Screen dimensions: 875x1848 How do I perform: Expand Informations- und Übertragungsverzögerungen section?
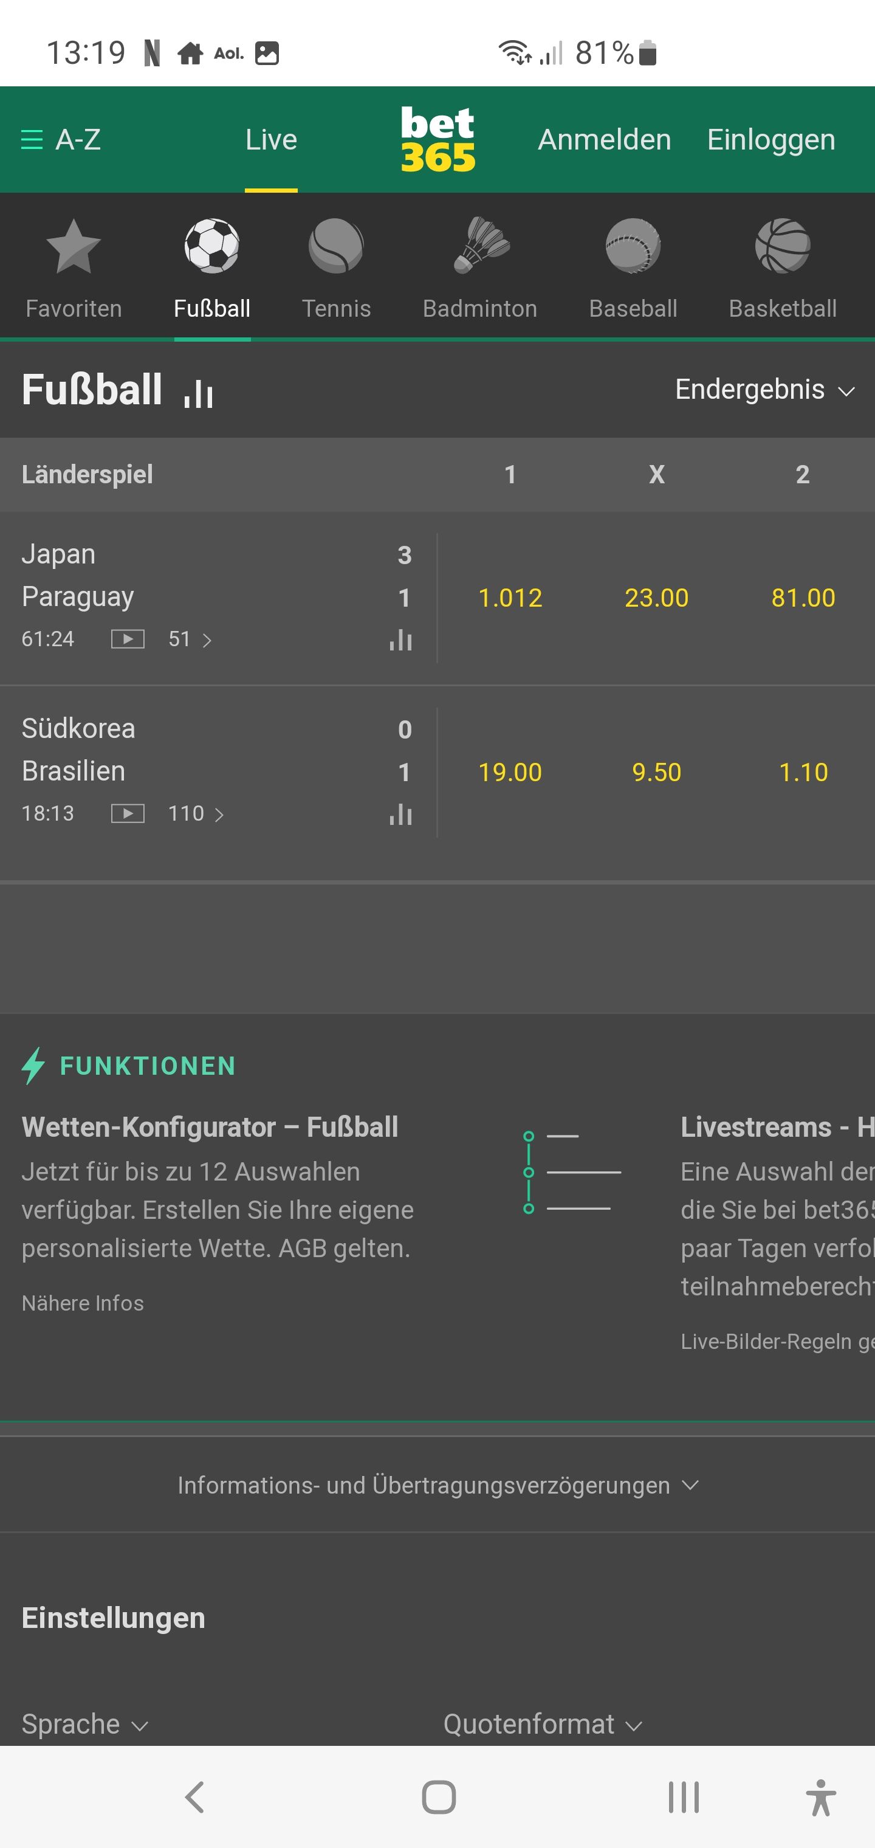pos(437,1485)
